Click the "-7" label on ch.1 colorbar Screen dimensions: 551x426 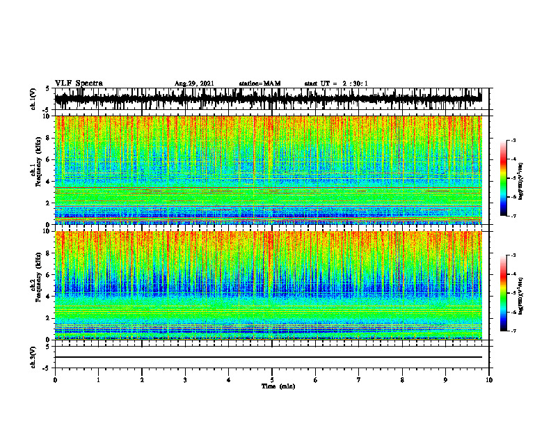(x=513, y=216)
